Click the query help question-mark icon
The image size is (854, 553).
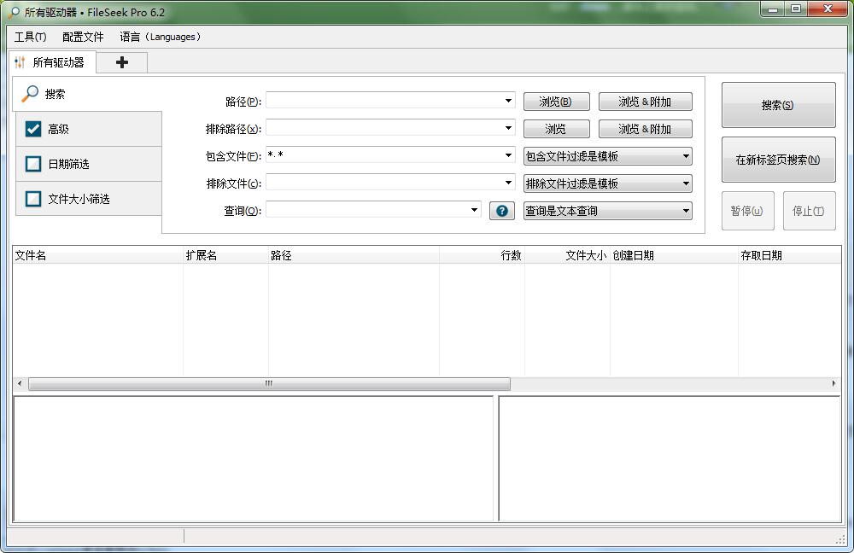[501, 211]
